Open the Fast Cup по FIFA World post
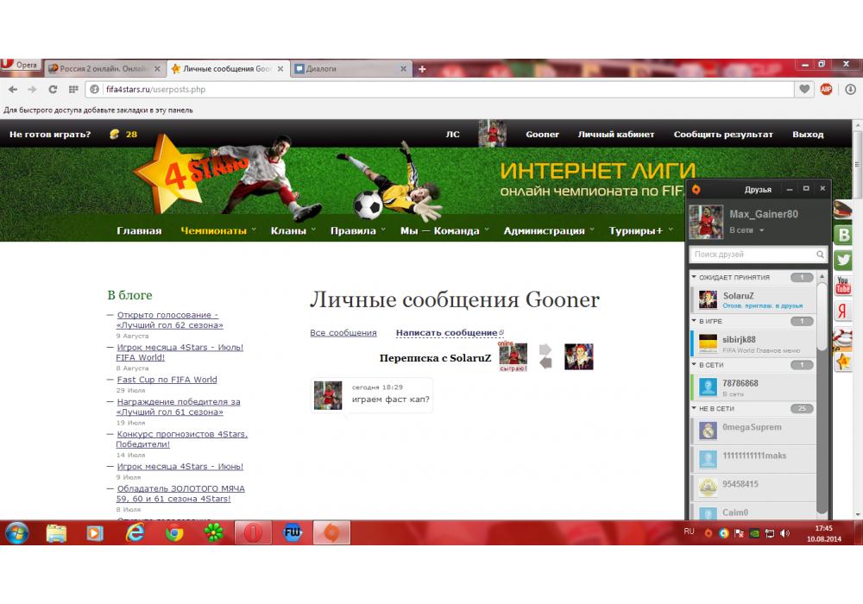This screenshot has width=863, height=604. pos(167,380)
